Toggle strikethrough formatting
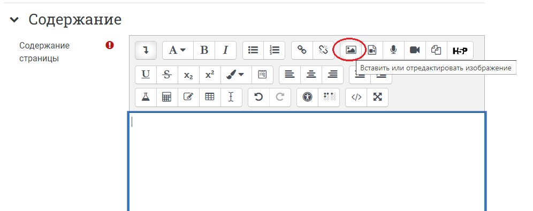533x211 pixels. pos(167,75)
